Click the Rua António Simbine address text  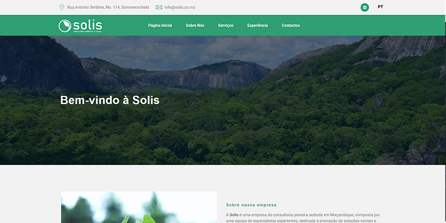pos(108,8)
